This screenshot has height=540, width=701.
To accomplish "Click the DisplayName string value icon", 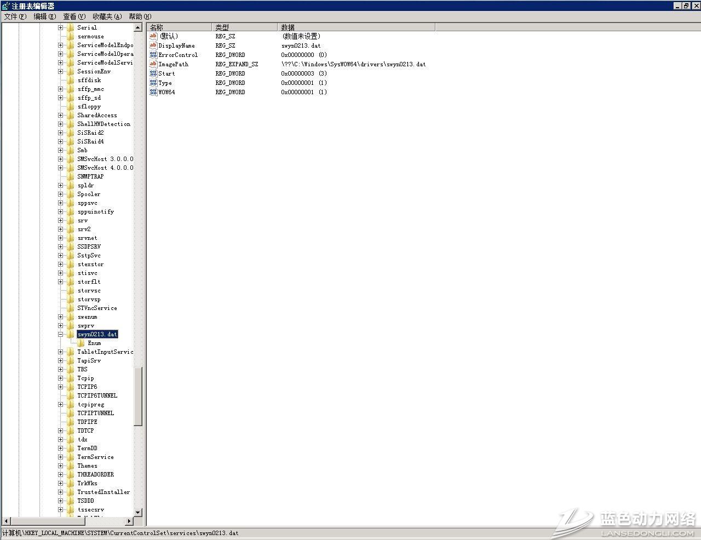I will click(x=153, y=45).
